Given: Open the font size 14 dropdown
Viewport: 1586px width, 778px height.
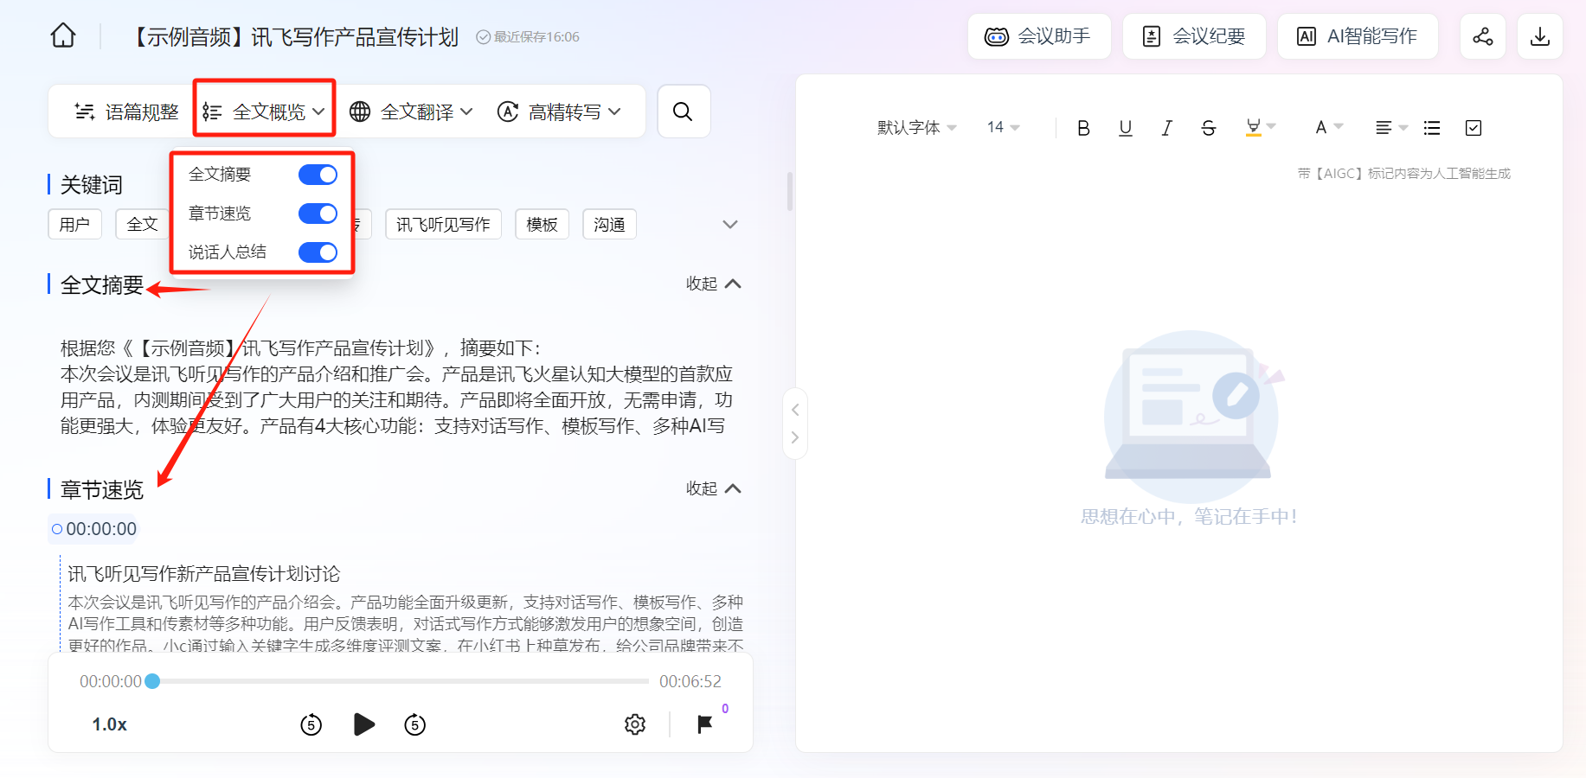Looking at the screenshot, I should 1004,128.
